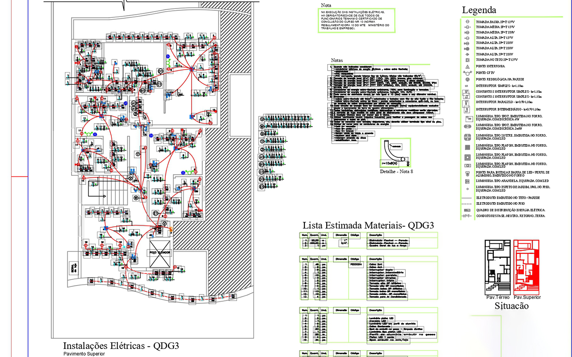Click the Interruptor Simples legend symbol
The image size is (572, 357).
click(x=467, y=86)
